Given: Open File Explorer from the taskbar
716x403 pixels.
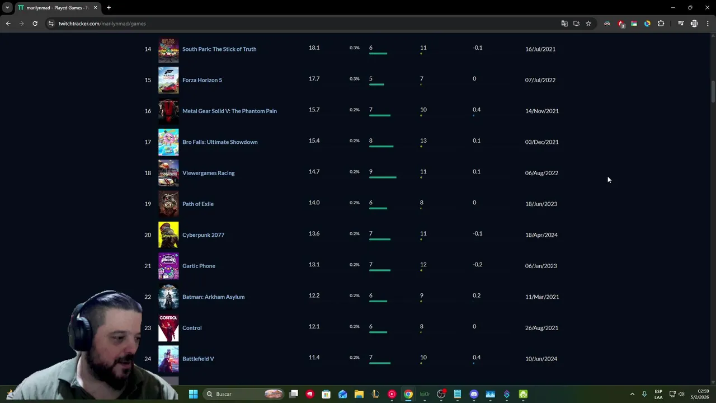Looking at the screenshot, I should 359,394.
